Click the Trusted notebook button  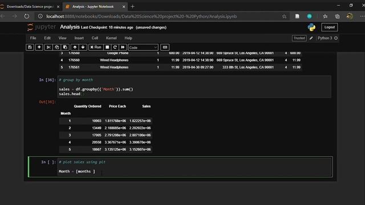click(x=299, y=38)
